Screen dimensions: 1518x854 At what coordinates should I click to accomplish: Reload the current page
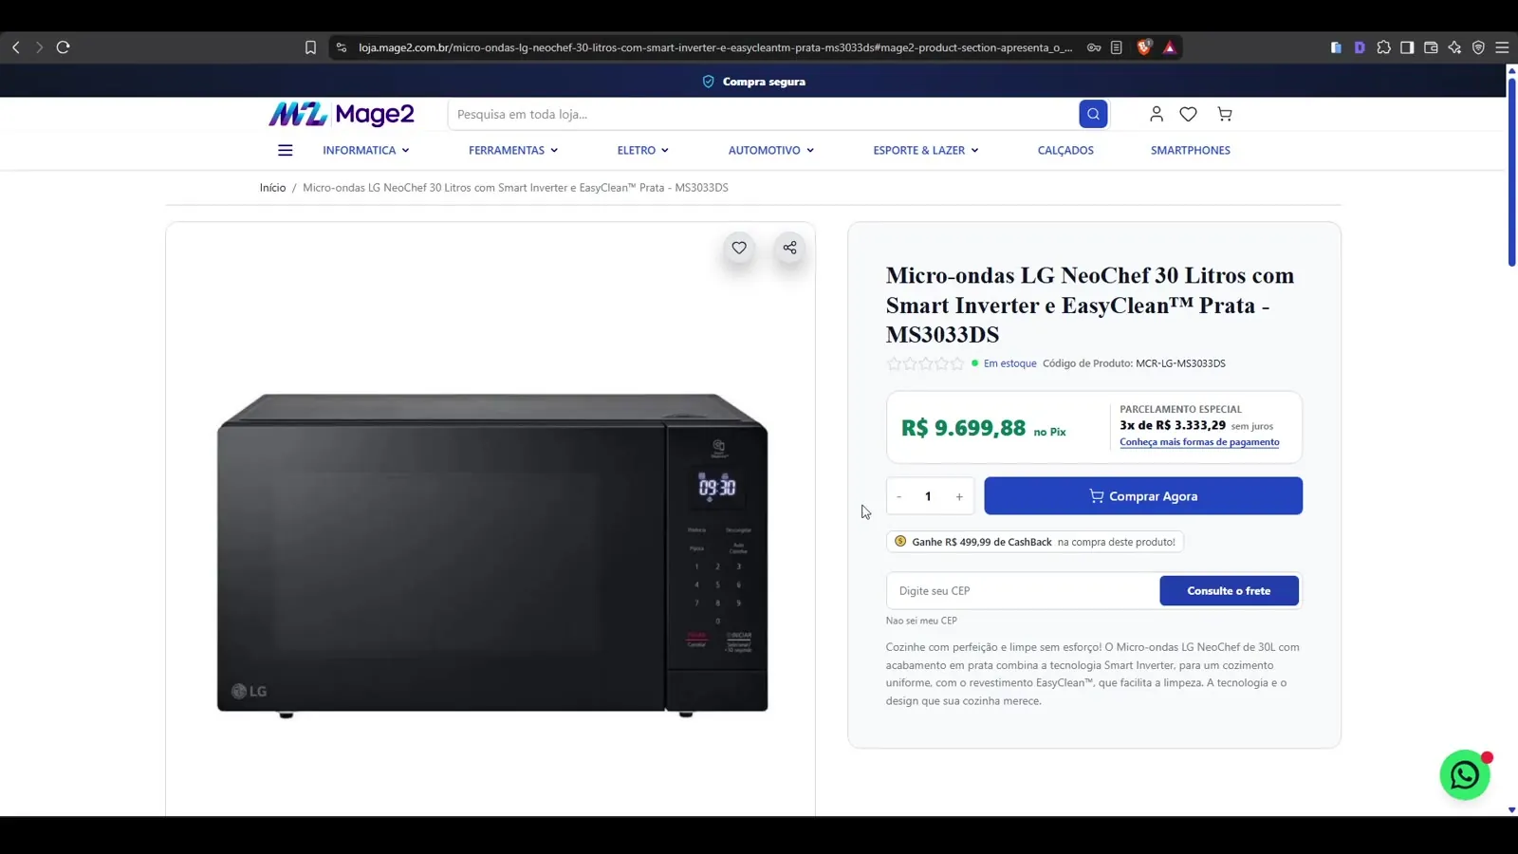coord(64,47)
